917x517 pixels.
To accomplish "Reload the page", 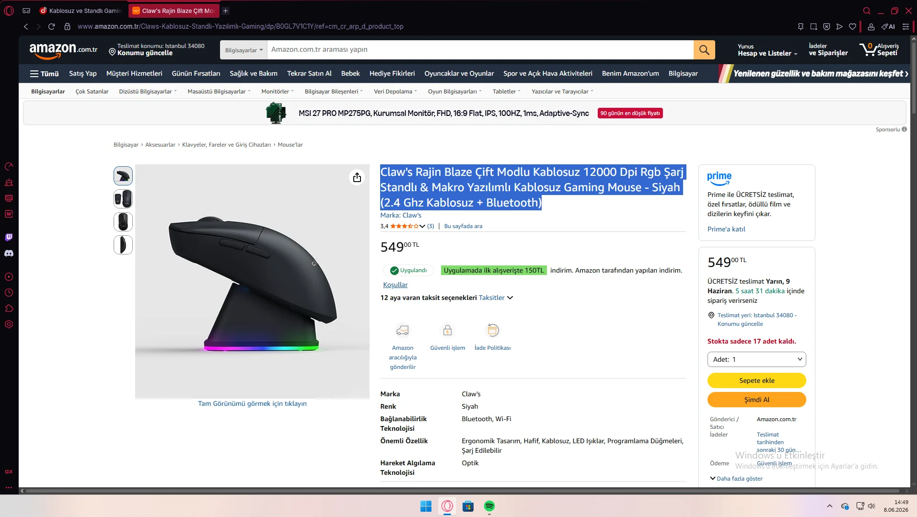I will pyautogui.click(x=51, y=26).
